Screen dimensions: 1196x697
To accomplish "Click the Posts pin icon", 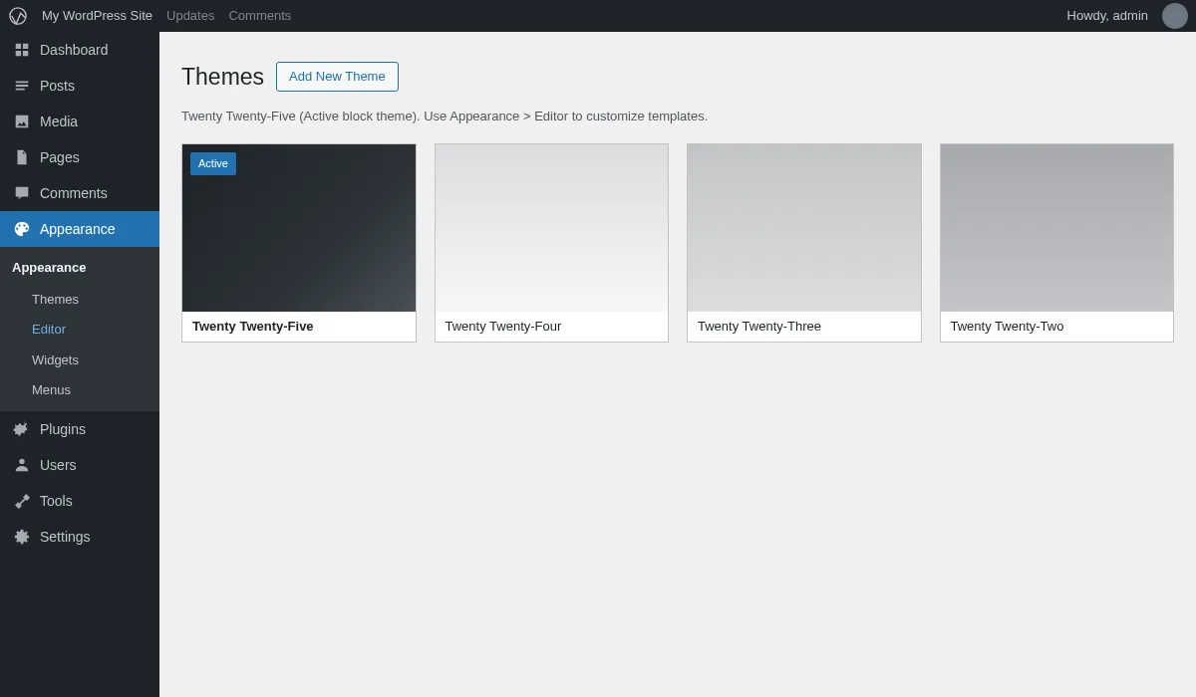I will click(22, 86).
